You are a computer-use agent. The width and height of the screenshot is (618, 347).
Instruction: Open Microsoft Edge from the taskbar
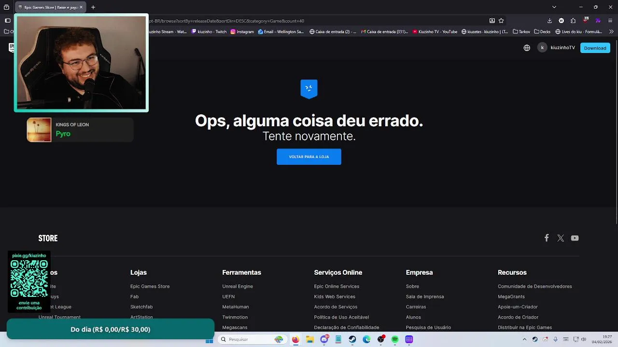366,339
